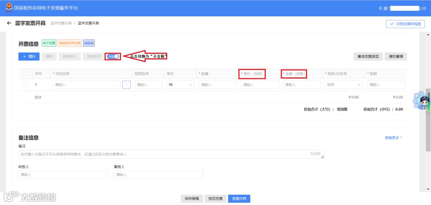Tick the select-all checkbox in table header
Image resolution: width=431 pixels, height=205 pixels.
tap(26, 74)
